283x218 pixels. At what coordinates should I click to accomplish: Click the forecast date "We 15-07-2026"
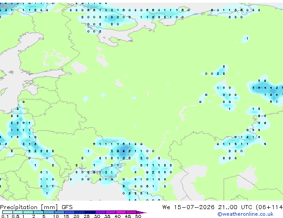(188, 207)
